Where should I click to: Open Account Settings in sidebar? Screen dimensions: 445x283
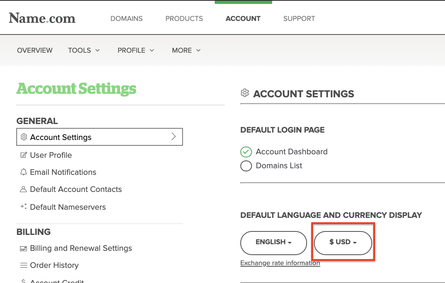pyautogui.click(x=100, y=137)
